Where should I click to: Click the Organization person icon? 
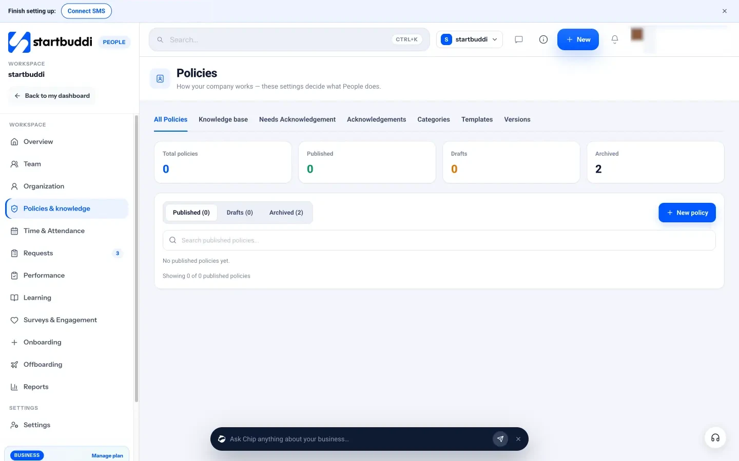14,186
